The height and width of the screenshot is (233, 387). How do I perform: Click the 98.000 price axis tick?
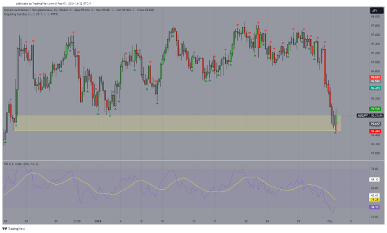[x=375, y=17]
